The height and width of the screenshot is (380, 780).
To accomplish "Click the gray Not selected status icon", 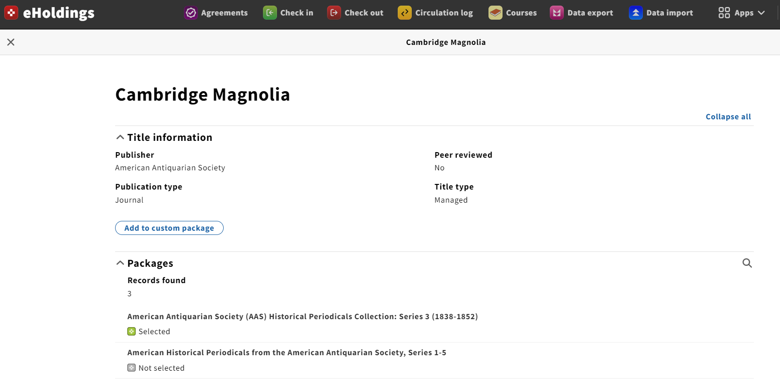I will click(x=131, y=368).
